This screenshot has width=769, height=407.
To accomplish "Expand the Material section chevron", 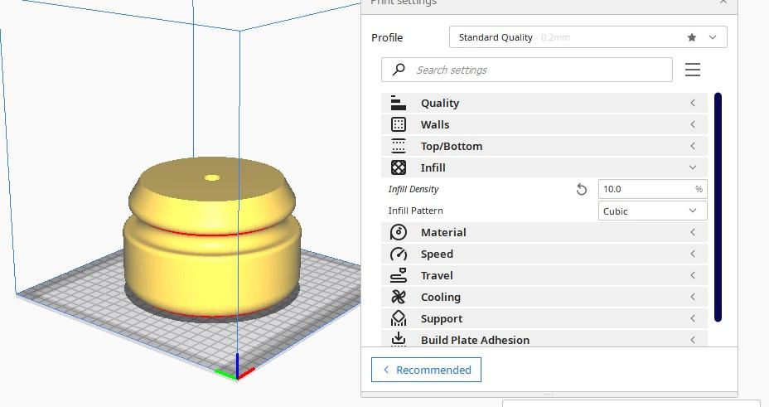I will (693, 232).
